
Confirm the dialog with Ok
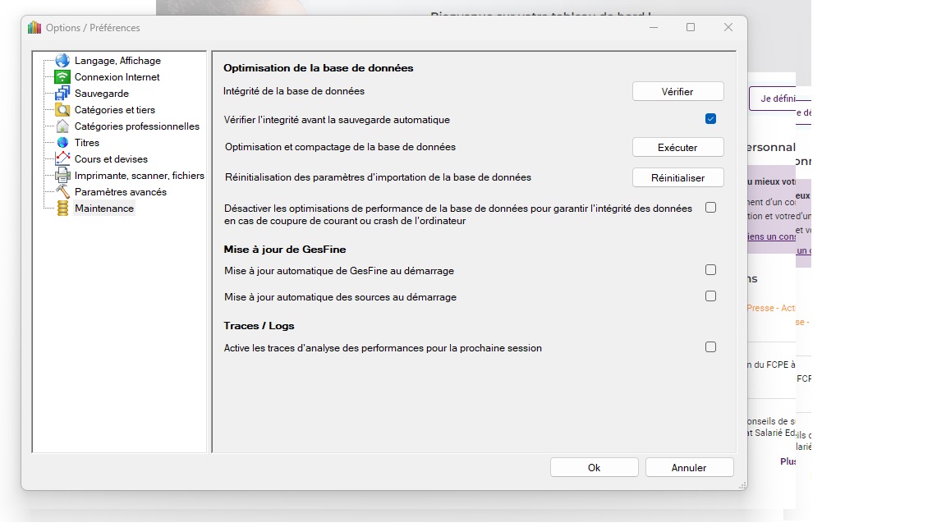[594, 467]
